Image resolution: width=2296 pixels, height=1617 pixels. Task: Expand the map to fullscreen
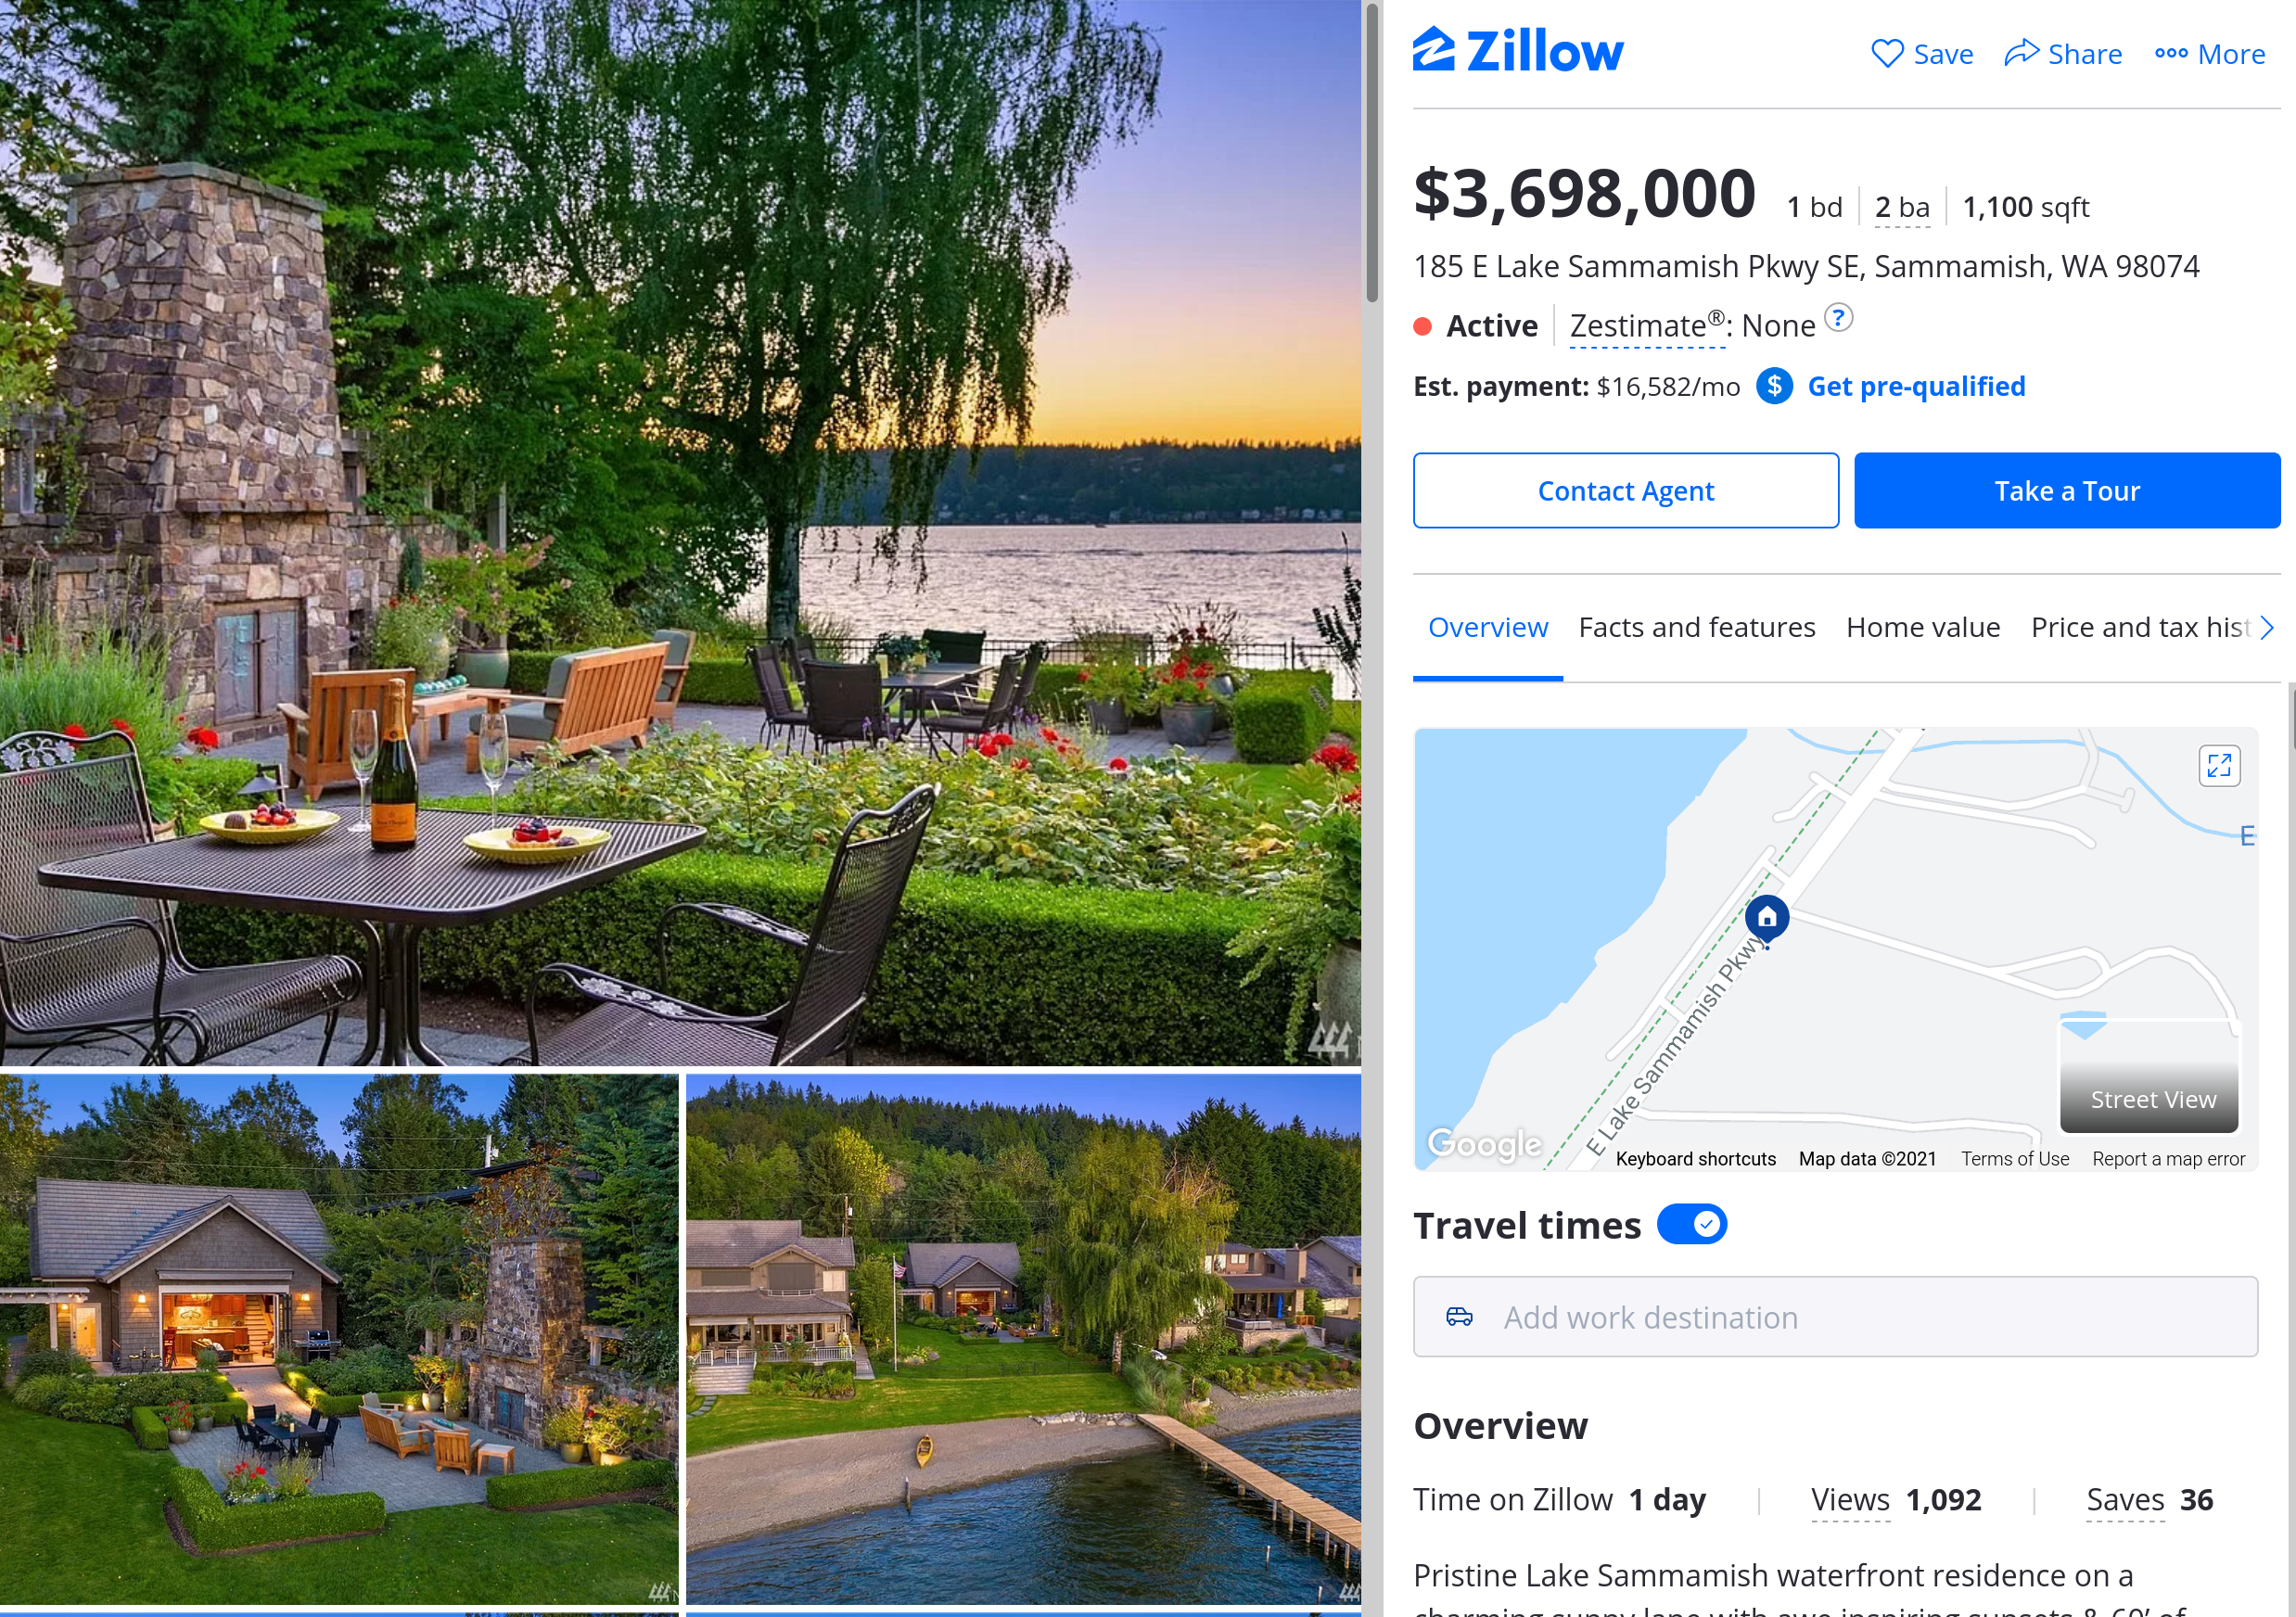2219,766
